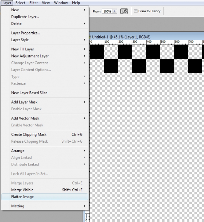Click the Flow percentage field
This screenshot has width=204, height=222.
coord(107,11)
